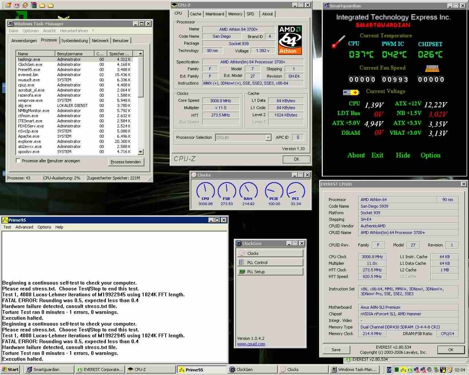The height and width of the screenshot is (375, 469).
Task: Click scroll up arrow in Task Manager process list
Action: click(x=141, y=53)
